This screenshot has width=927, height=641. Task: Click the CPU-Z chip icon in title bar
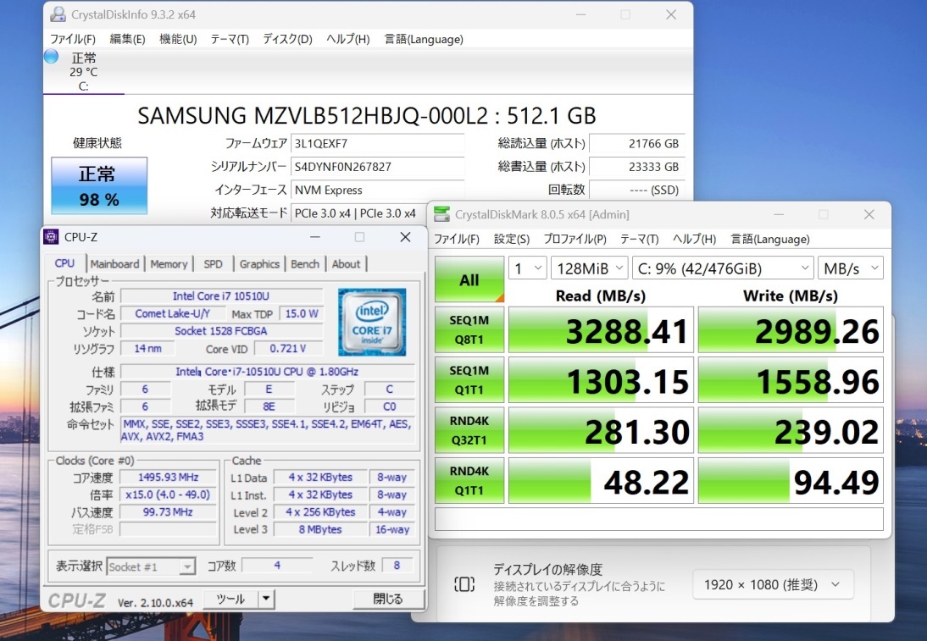click(x=52, y=237)
